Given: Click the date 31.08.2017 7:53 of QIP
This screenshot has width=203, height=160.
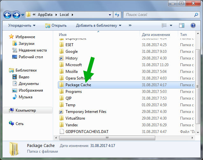Looking at the screenshot, I should [154, 98].
